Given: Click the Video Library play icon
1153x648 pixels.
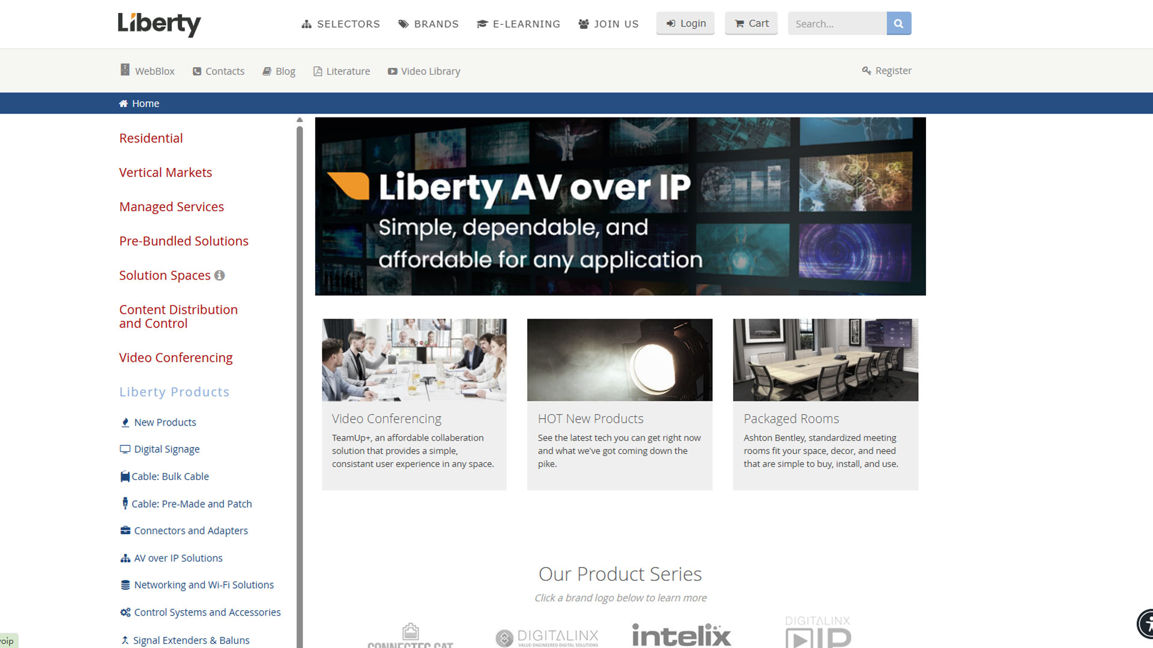Looking at the screenshot, I should [393, 71].
